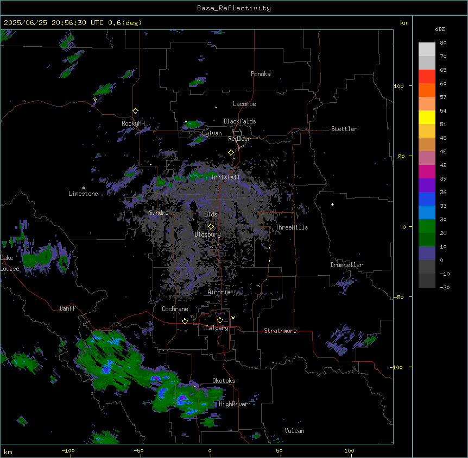Click the royal blue swatch between 36 and 33
The image size is (468, 458).
tap(427, 199)
